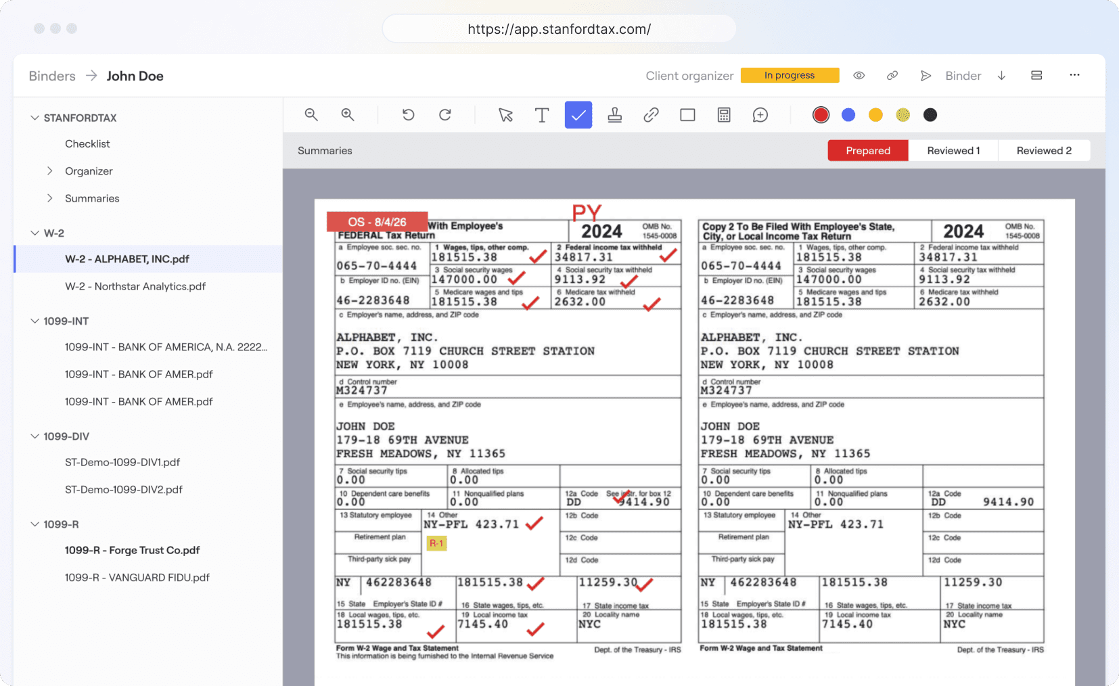The image size is (1119, 686).
Task: Toggle the eye visibility icon in header
Action: click(x=859, y=76)
